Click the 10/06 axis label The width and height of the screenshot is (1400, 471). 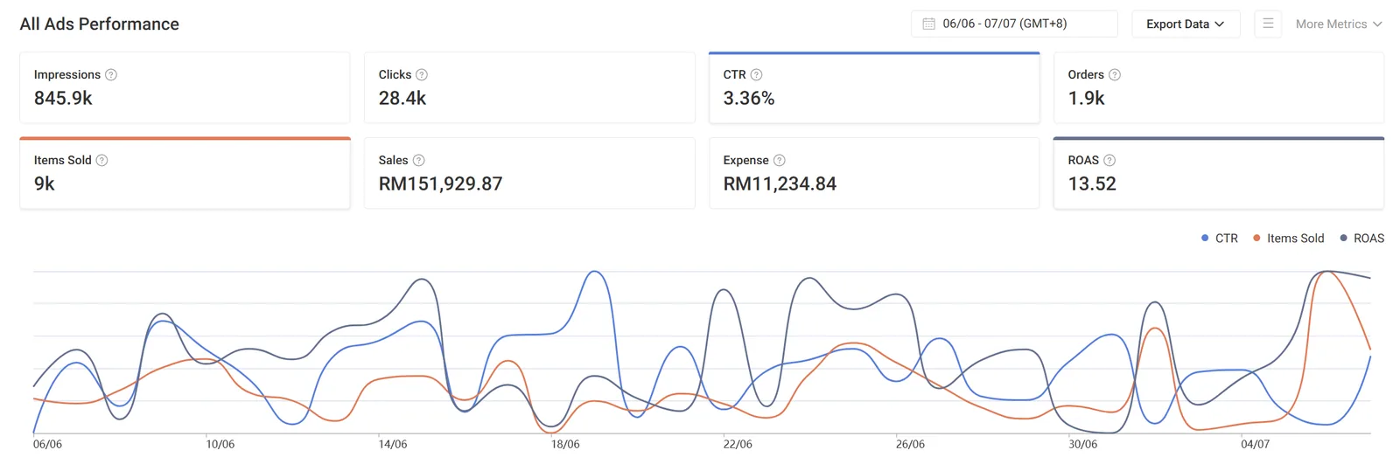coord(220,445)
